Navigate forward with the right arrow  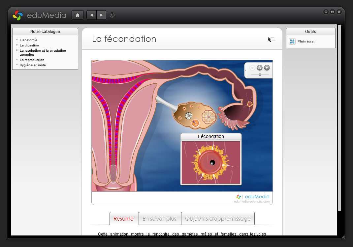click(101, 15)
